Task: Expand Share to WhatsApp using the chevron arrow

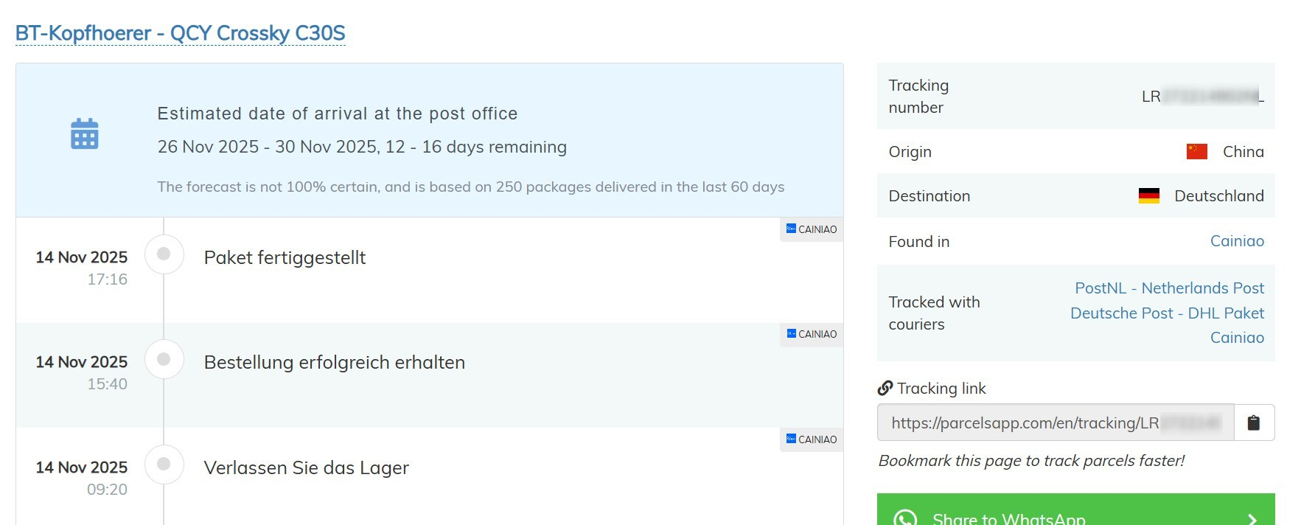Action: click(1252, 518)
